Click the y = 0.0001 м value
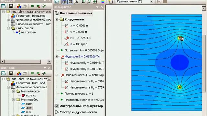The height and width of the screenshot is (116, 207). pos(79,32)
